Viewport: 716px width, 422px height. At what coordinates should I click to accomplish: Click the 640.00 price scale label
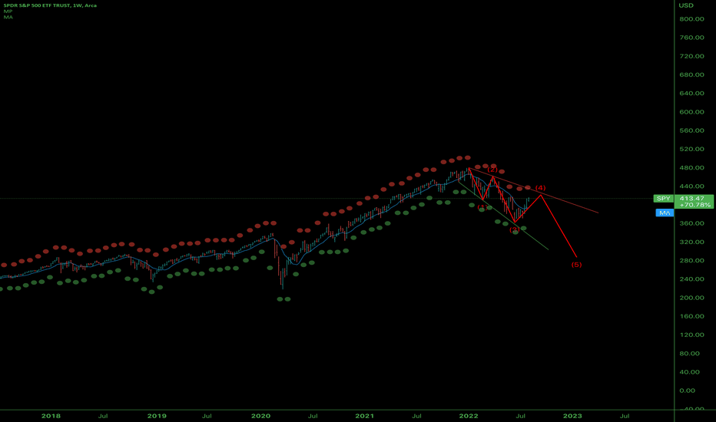pos(691,93)
